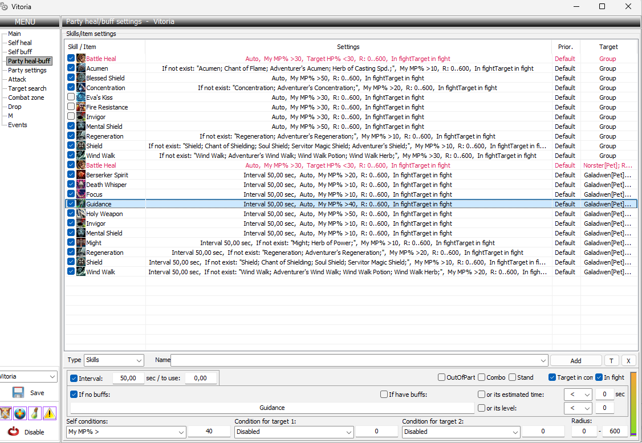Image resolution: width=642 pixels, height=443 pixels.
Task: Click the Eva's Kiss skill icon
Action: (80, 97)
